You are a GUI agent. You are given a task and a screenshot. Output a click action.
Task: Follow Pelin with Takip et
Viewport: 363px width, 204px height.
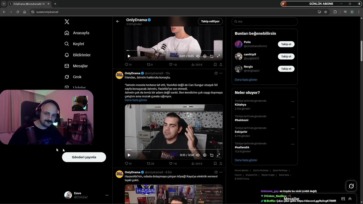[x=286, y=44]
